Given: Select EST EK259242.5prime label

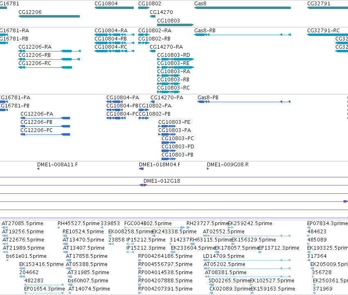Looking at the screenshot, I should pos(250,223).
